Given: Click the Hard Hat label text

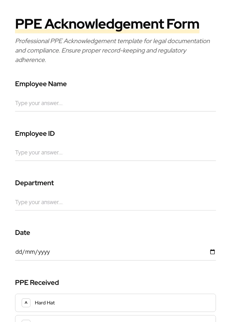Looking at the screenshot, I should click(45, 303).
